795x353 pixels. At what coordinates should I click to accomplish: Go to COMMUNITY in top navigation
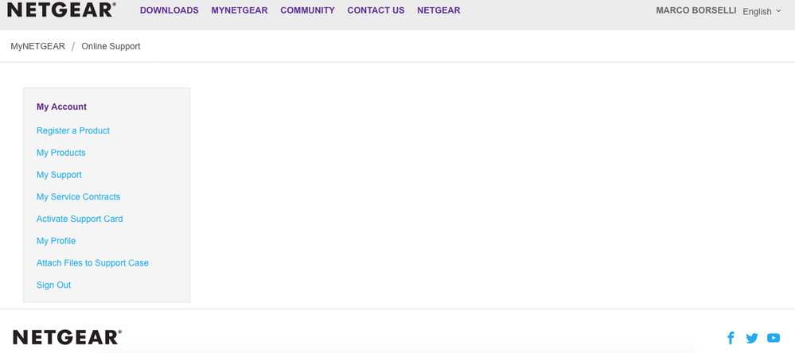coord(308,10)
